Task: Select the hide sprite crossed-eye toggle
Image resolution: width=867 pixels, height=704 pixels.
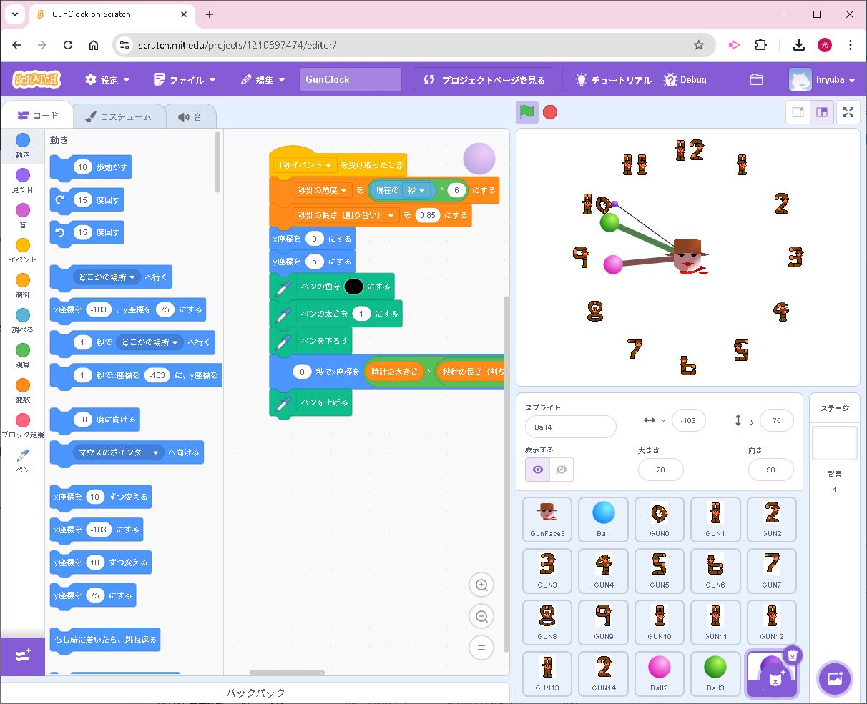Action: (562, 470)
